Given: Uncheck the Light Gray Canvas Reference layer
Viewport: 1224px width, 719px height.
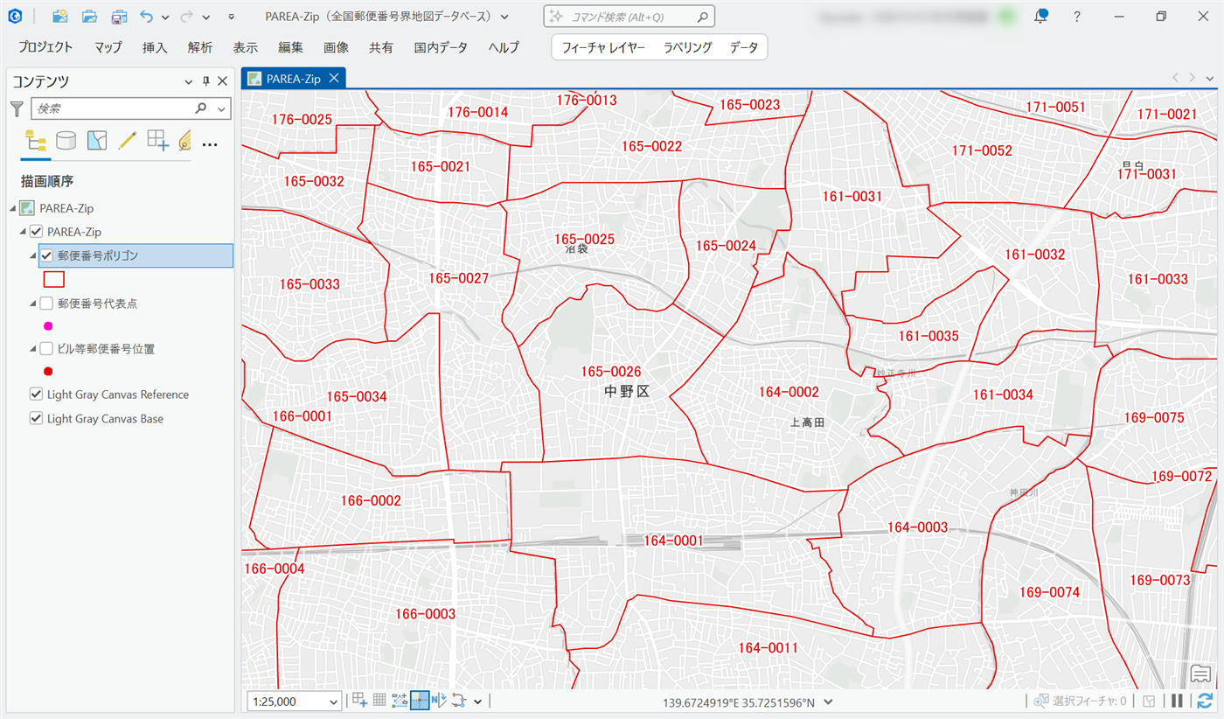Looking at the screenshot, I should [x=36, y=394].
